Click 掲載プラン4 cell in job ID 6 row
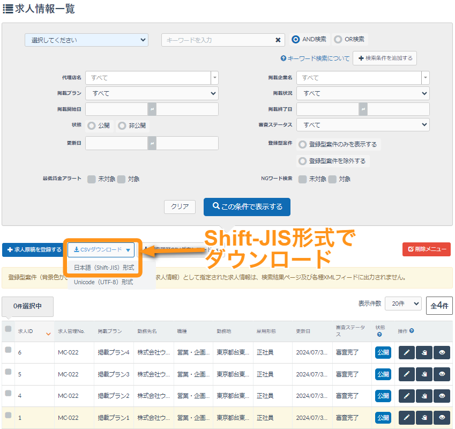Screen dimensions: 455x429 (114, 352)
